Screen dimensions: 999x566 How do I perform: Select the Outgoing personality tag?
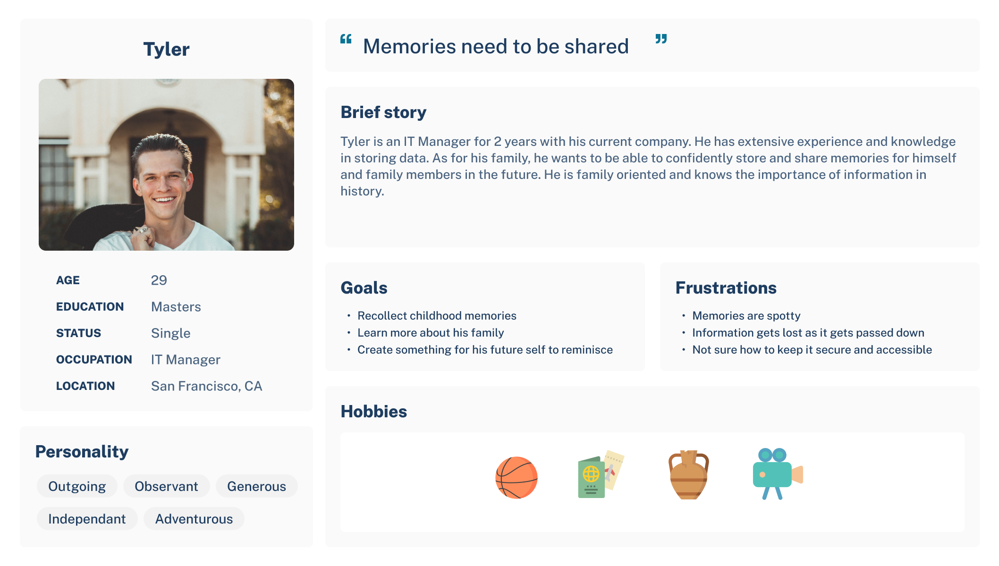click(77, 486)
